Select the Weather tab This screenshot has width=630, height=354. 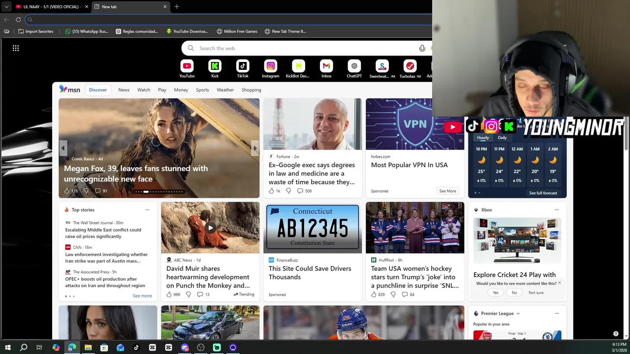tap(225, 90)
